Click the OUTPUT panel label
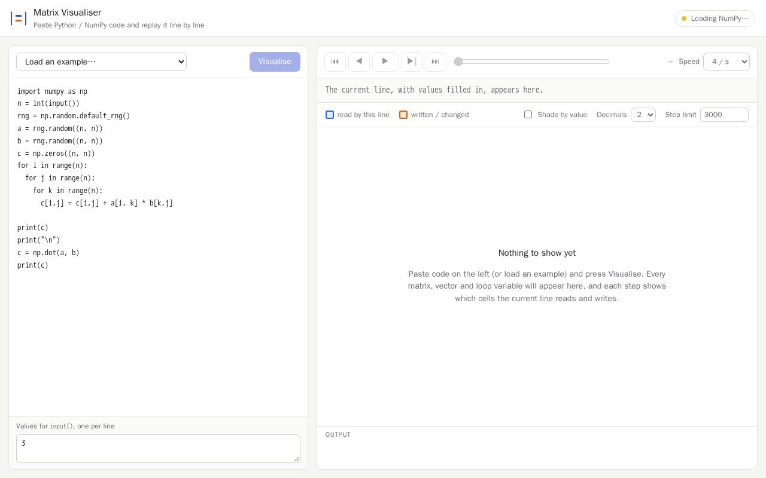 [338, 434]
